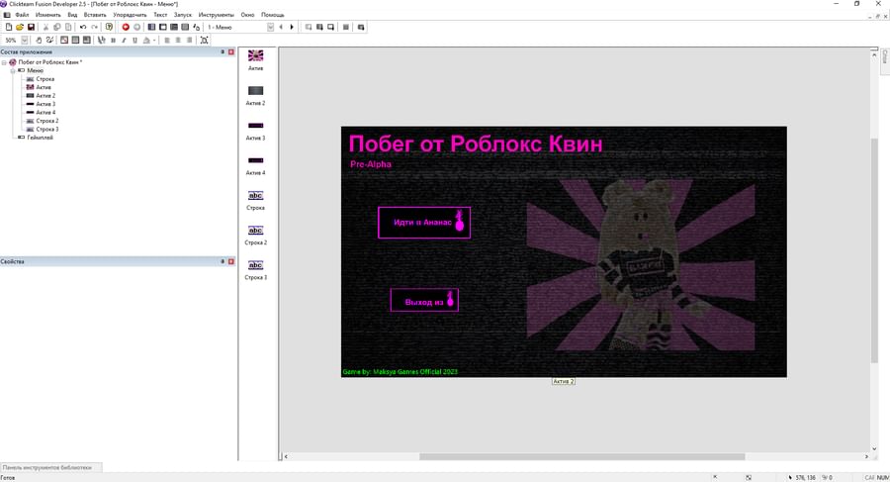Select 'Строка 2' in the workspace tree

(x=47, y=121)
